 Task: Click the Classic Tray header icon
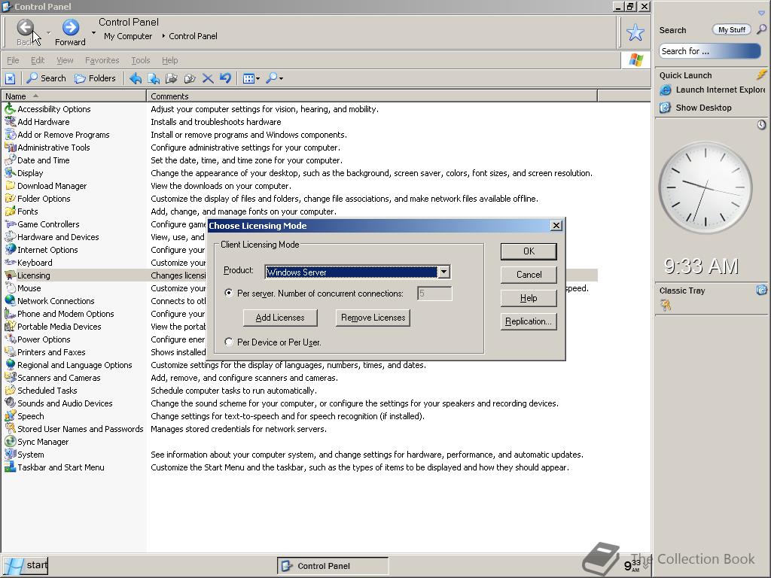pos(761,290)
